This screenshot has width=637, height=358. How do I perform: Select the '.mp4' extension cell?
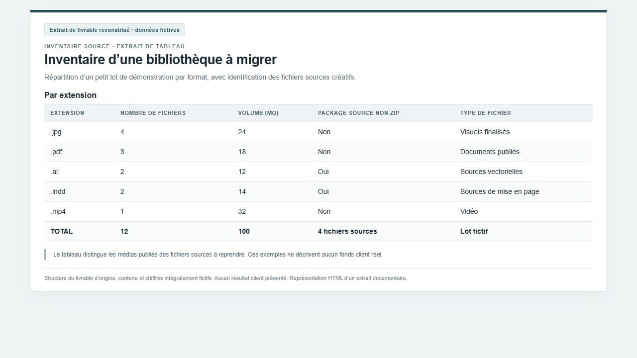(58, 211)
